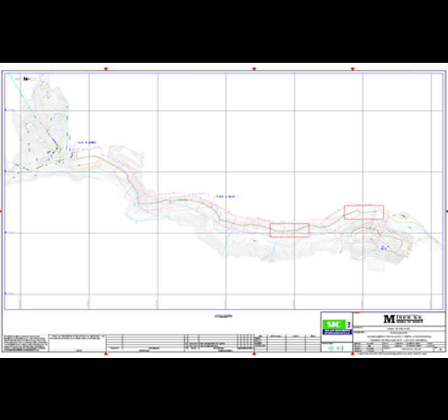Screen dimensions: 448x420
Task: Select the right bold red rectangle on the route
Action: (363, 212)
